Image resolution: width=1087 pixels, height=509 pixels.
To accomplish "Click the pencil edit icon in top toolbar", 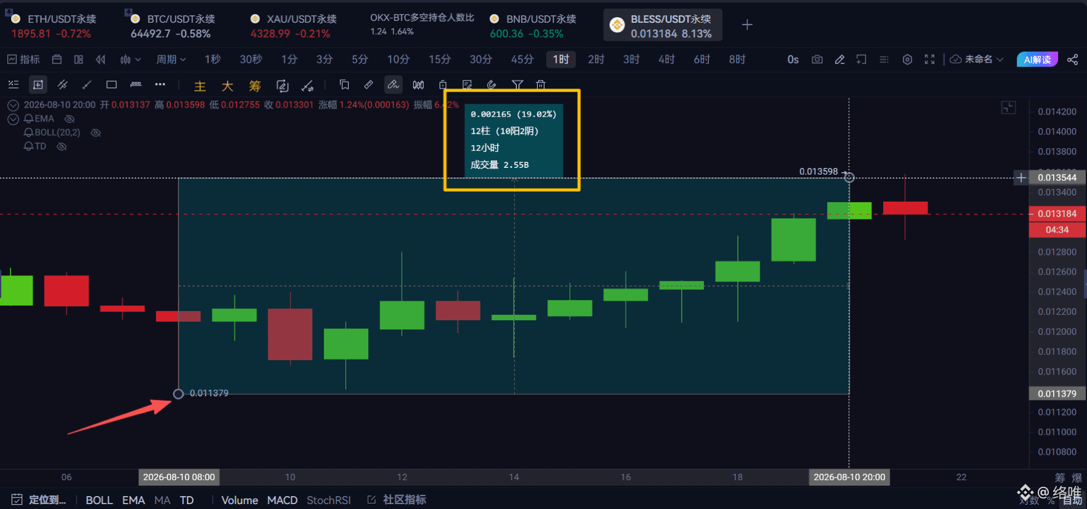I will click(x=839, y=60).
